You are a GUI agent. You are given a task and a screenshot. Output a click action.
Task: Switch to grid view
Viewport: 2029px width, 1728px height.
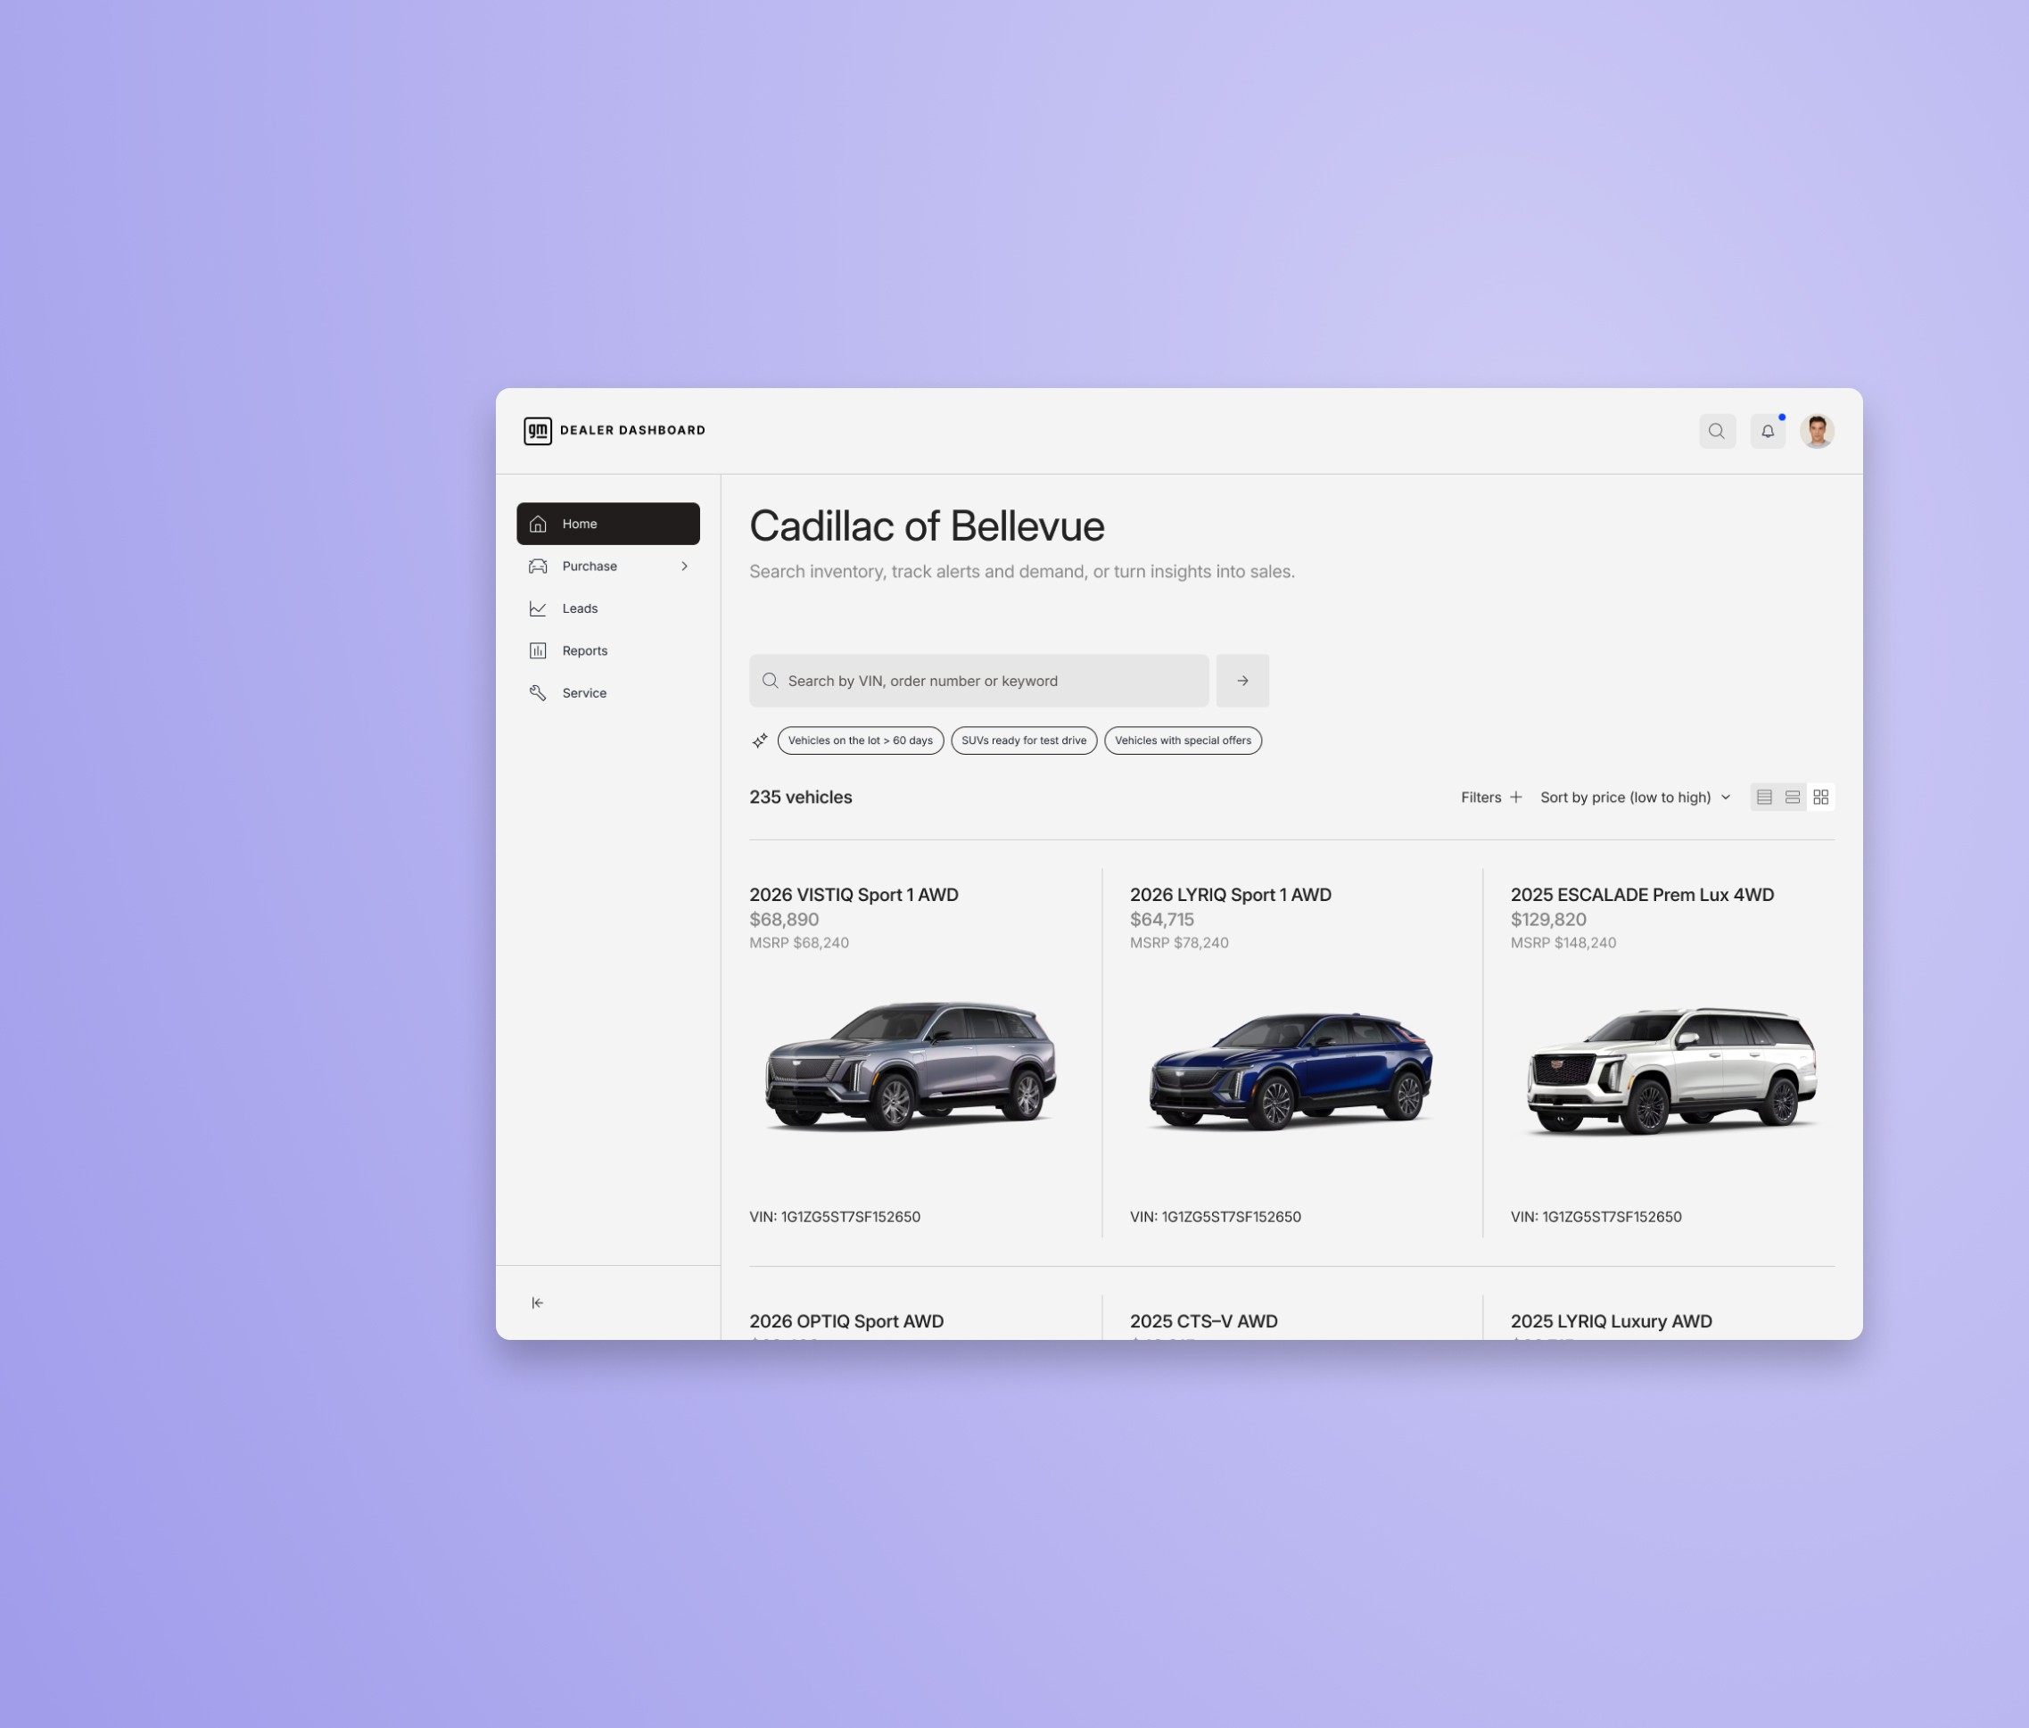pyautogui.click(x=1821, y=798)
